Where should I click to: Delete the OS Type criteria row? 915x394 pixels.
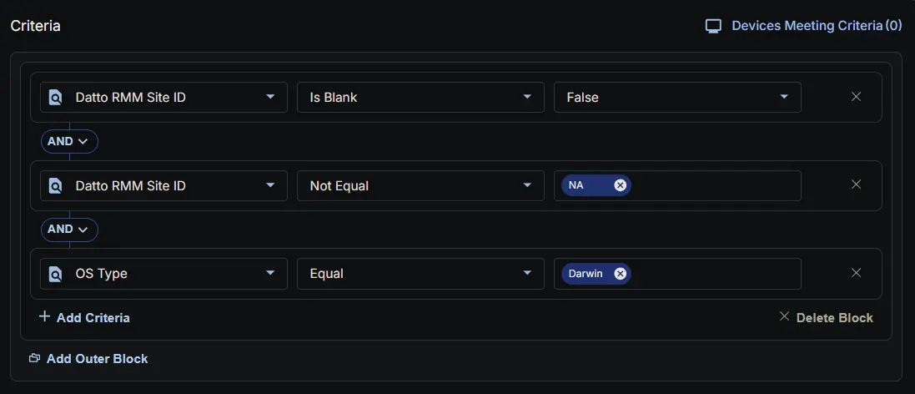(856, 272)
